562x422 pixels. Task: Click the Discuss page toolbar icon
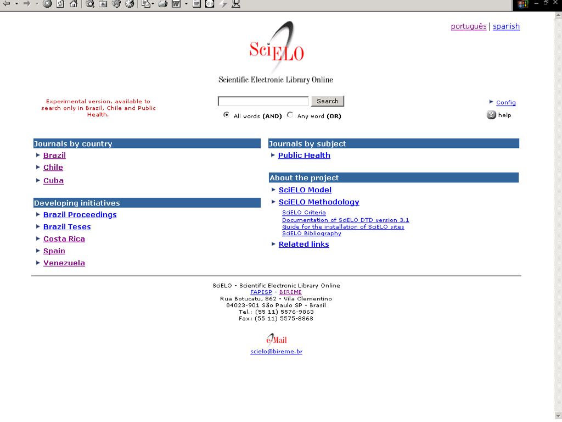196,4
